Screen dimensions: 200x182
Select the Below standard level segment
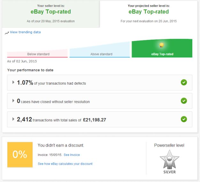[37, 54]
